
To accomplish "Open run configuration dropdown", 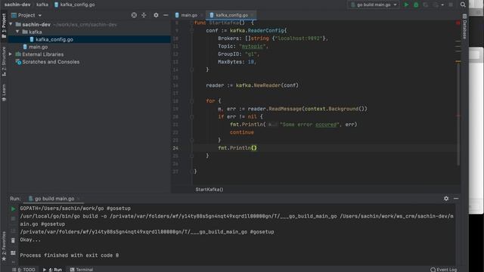I will click(374, 5).
